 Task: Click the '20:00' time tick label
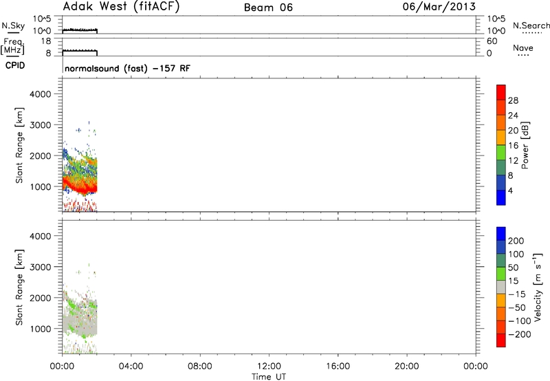click(x=407, y=367)
